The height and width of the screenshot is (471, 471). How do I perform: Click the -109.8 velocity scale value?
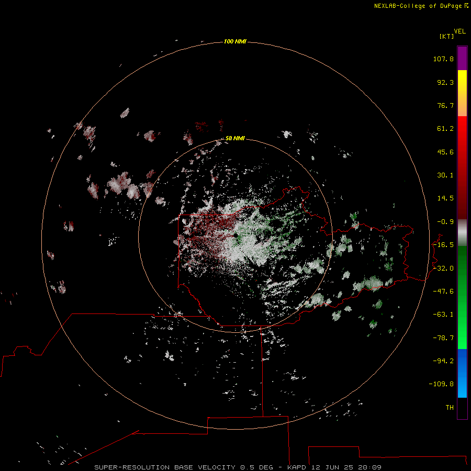[x=441, y=384]
